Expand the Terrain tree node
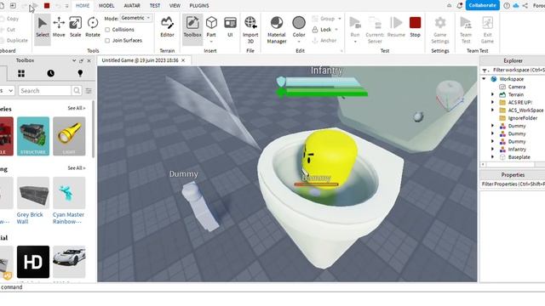The image size is (545, 306). click(x=492, y=94)
